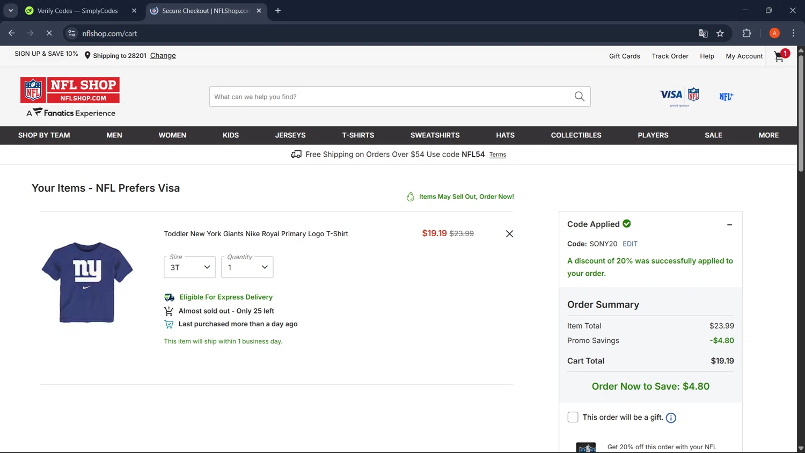Click the green Code Applied checkmark icon

tap(627, 224)
